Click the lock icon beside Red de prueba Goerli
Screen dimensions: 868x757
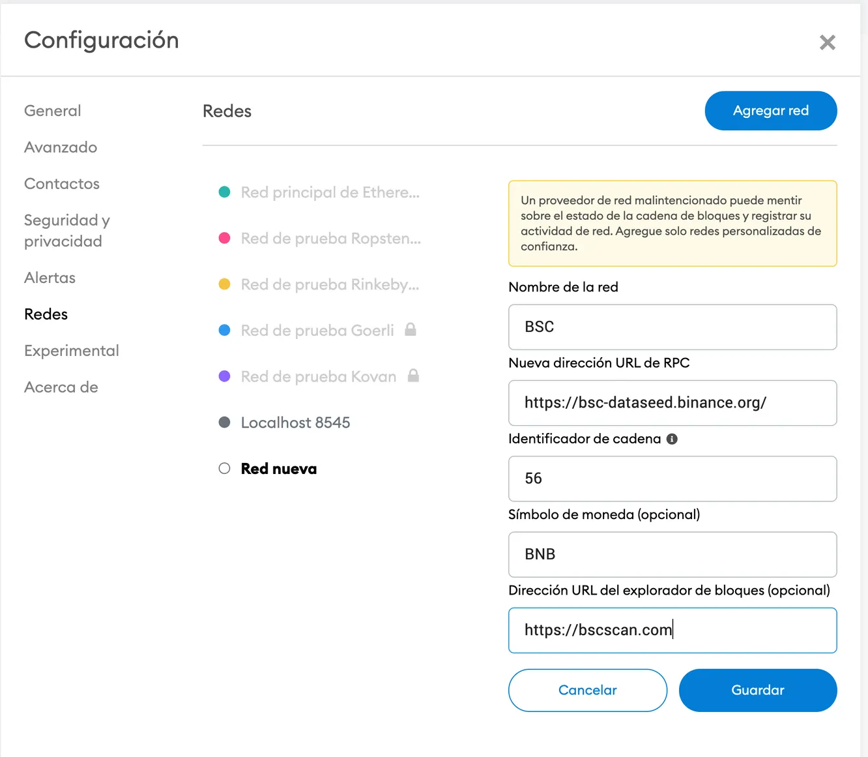click(411, 329)
